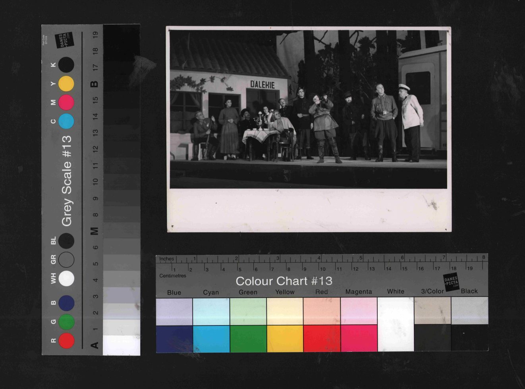This screenshot has height=389, width=525.
Task: Click the DALEKIE sign in the photograph
Action: pyautogui.click(x=262, y=84)
